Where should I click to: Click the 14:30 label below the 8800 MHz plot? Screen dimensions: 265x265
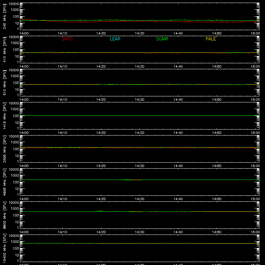pyautogui.click(x=139, y=232)
